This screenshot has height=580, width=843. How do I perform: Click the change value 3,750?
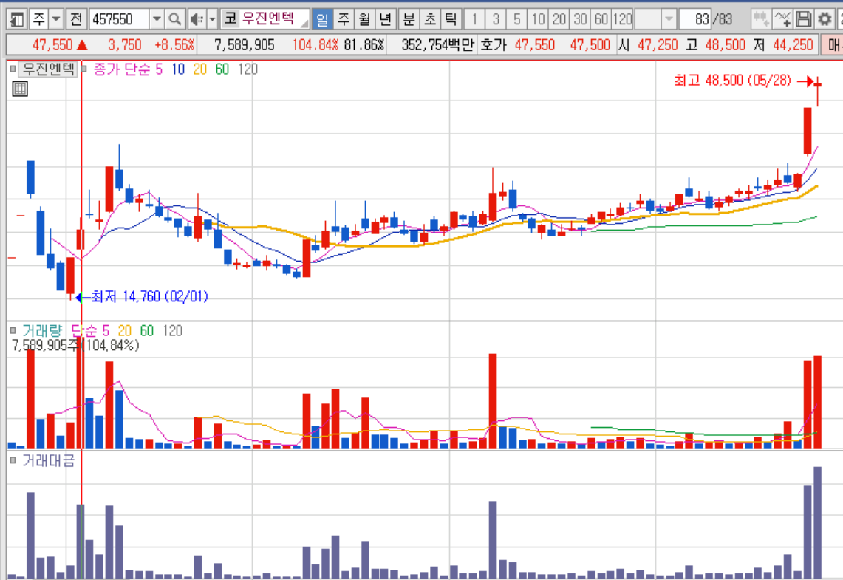124,44
